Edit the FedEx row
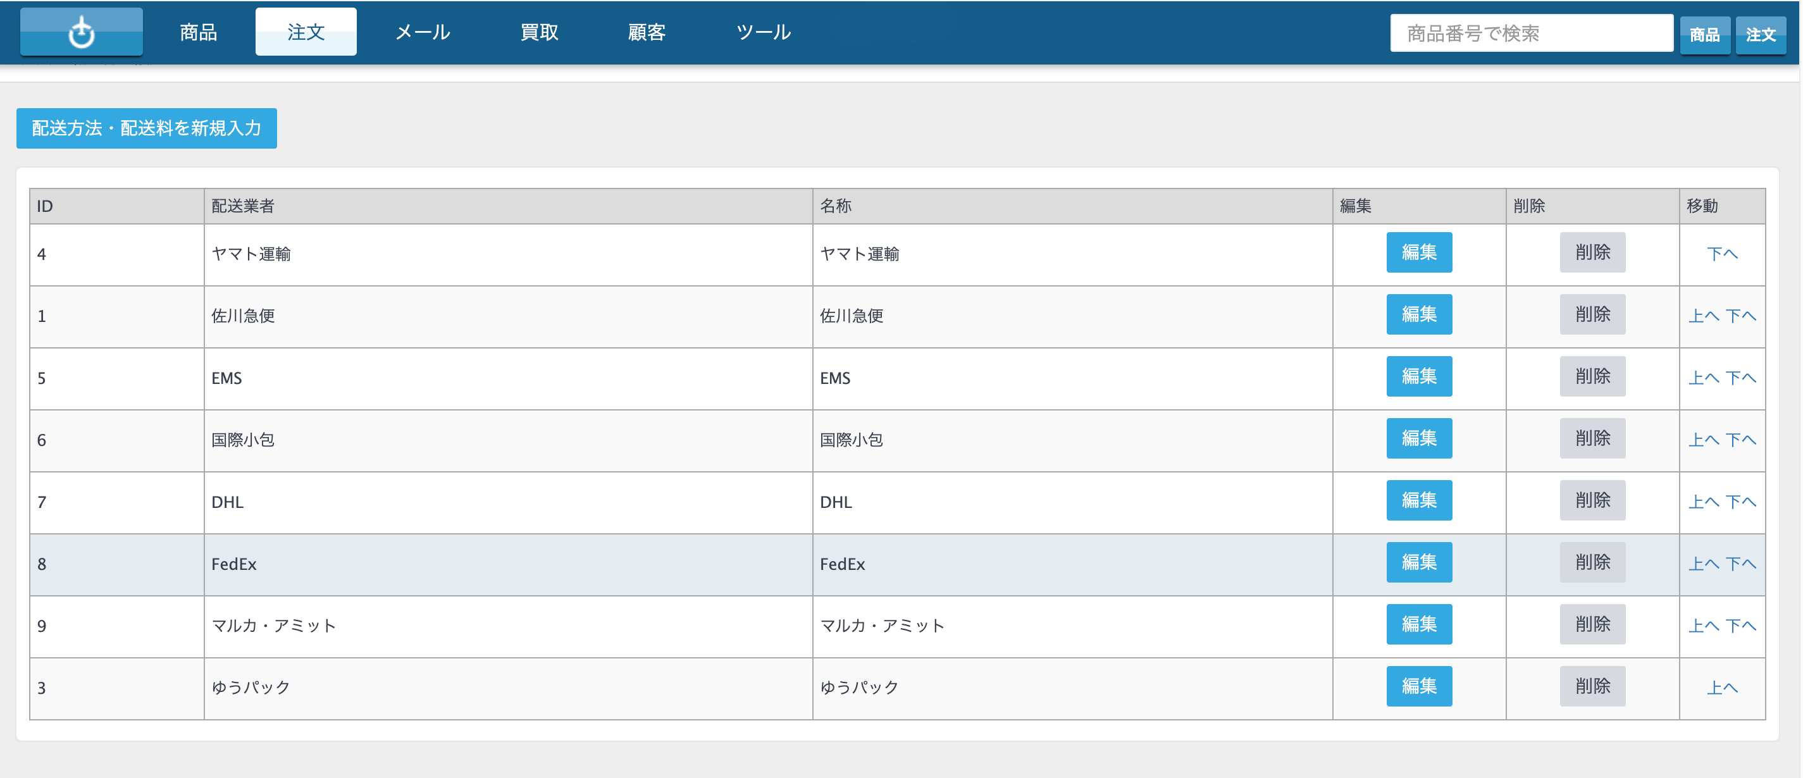 tap(1419, 562)
